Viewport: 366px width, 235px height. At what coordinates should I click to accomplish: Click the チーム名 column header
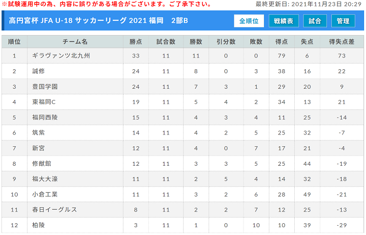click(75, 42)
